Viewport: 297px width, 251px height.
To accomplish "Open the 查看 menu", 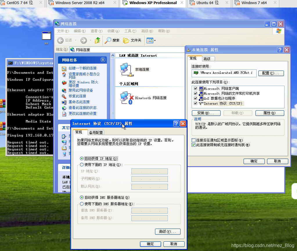I will click(x=97, y=31).
